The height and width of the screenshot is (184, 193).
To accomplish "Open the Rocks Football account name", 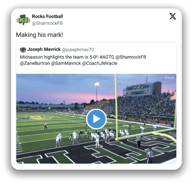I will coord(47,17).
